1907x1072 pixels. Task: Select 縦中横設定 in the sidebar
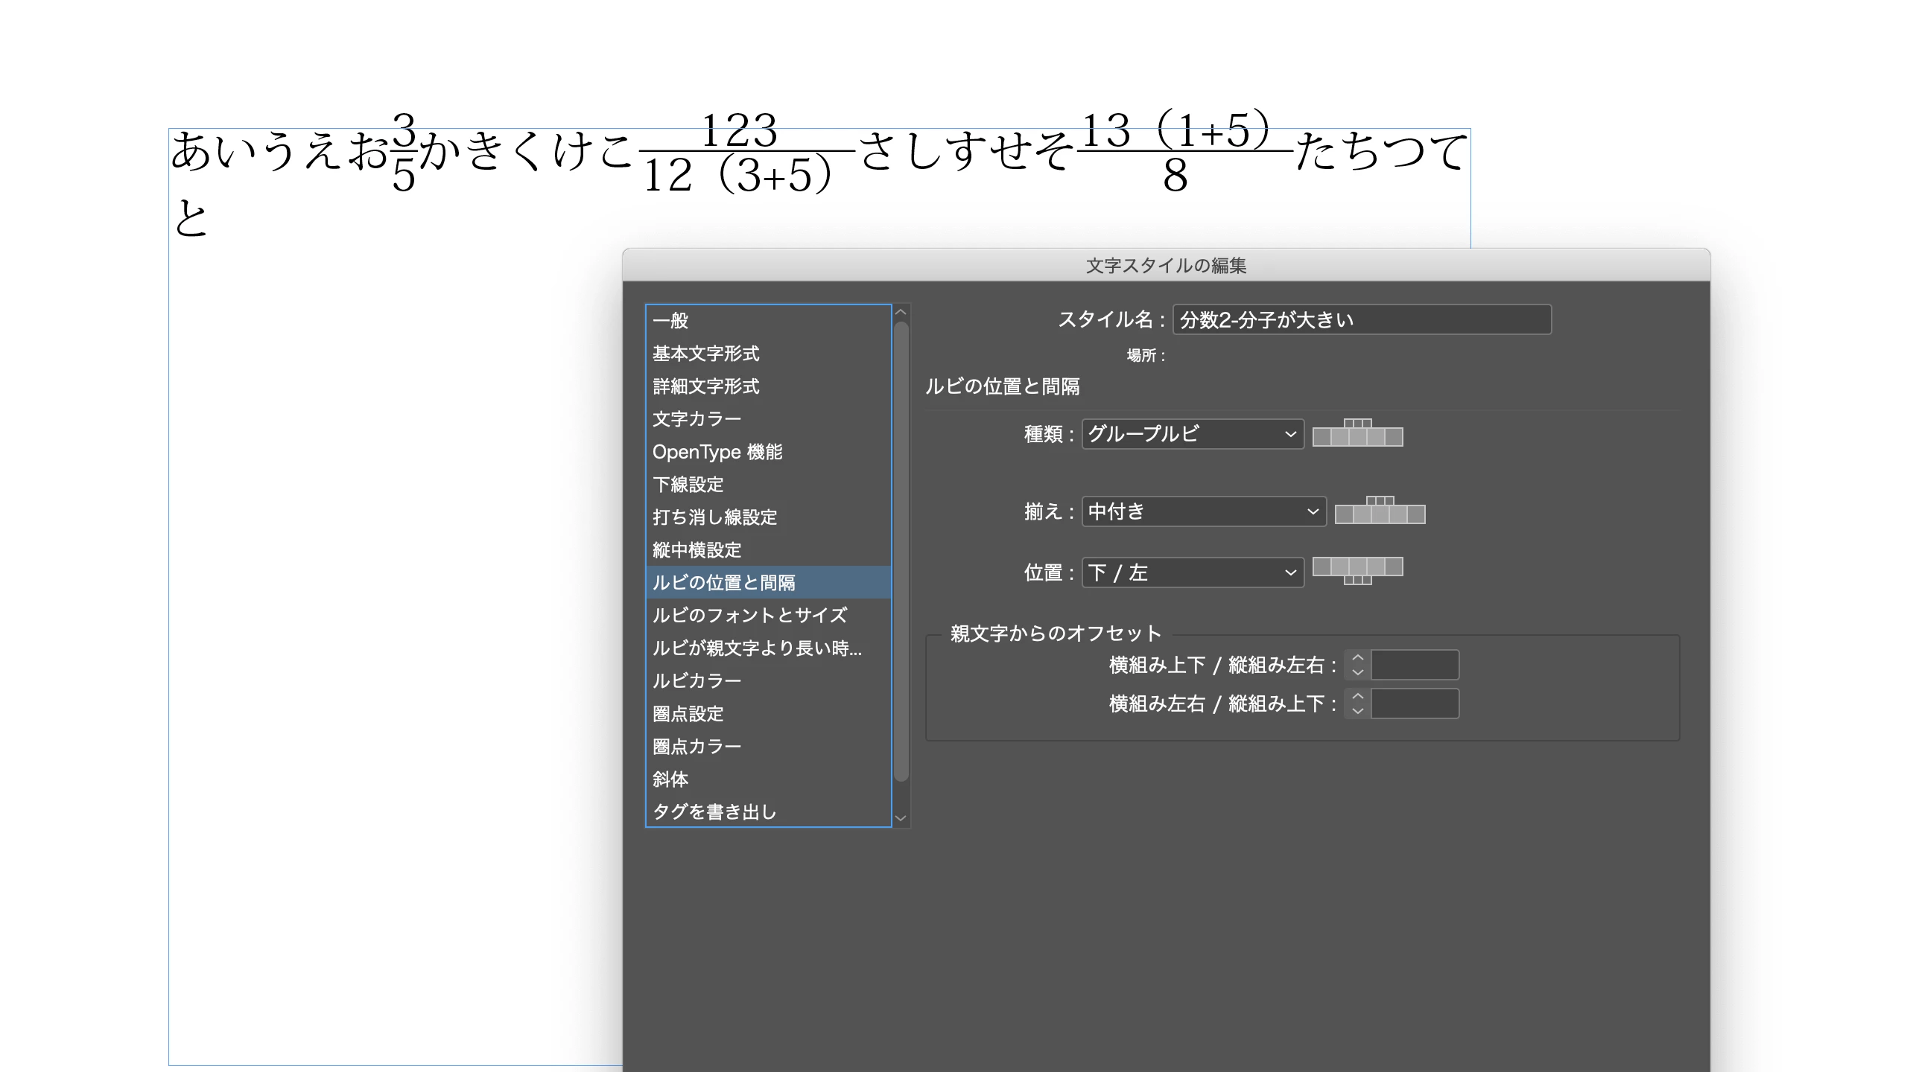[x=697, y=550]
